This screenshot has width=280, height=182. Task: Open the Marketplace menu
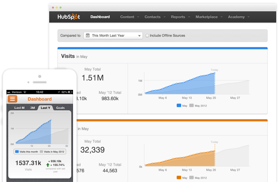(x=207, y=17)
